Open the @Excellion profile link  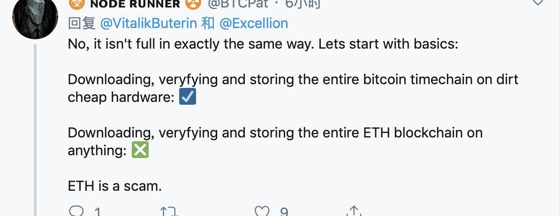[254, 23]
